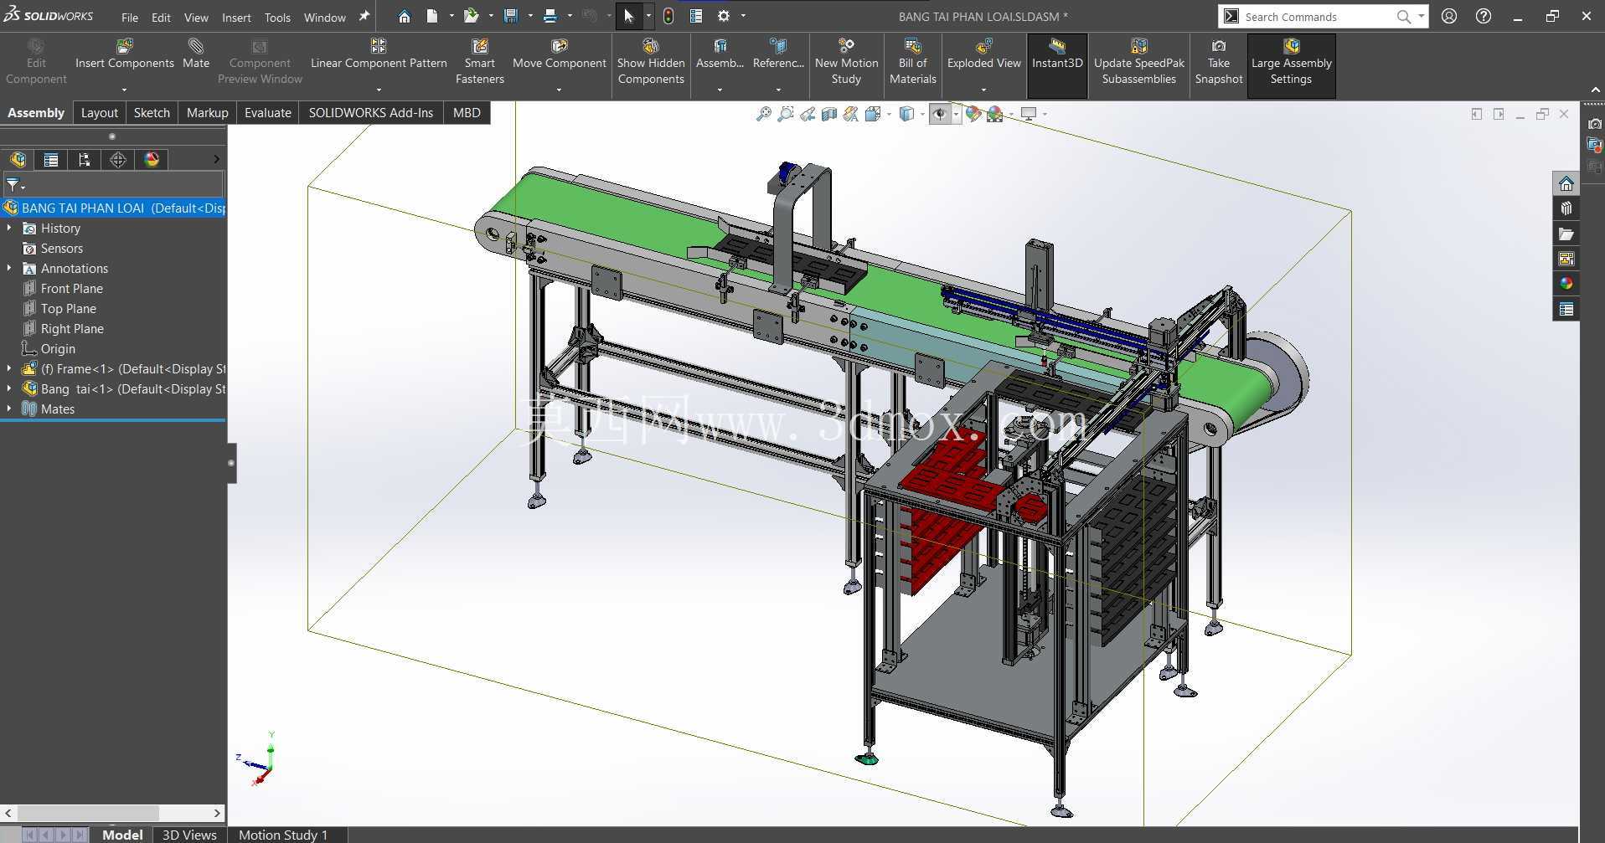
Task: Launch Smart Fasteners
Action: click(x=480, y=61)
